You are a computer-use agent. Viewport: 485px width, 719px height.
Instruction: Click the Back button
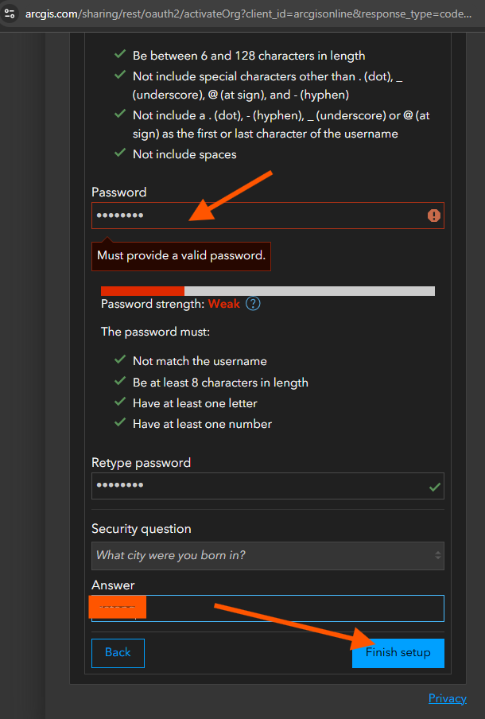click(118, 653)
